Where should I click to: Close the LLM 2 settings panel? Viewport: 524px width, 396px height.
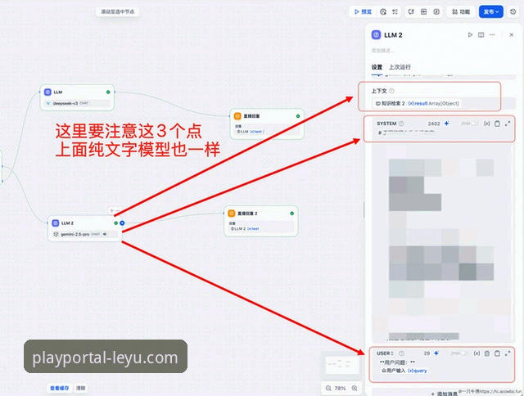point(511,34)
